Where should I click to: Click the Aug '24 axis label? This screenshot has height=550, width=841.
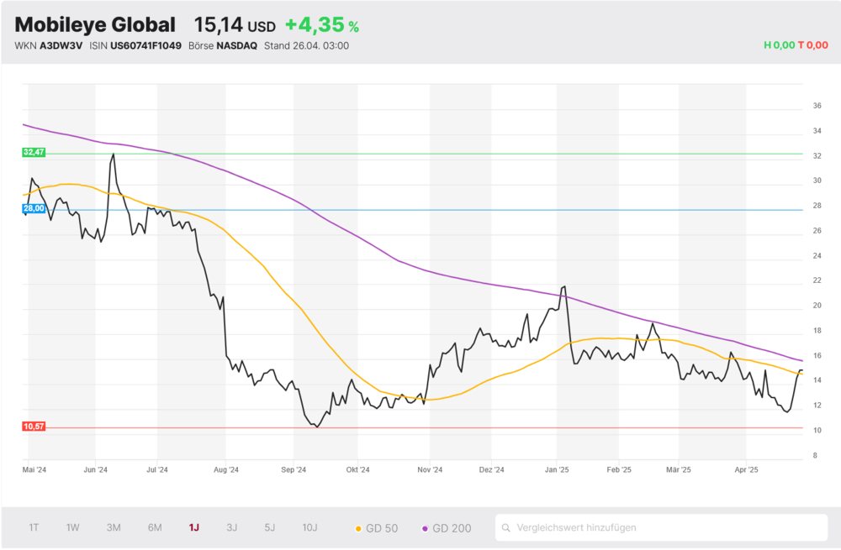click(225, 469)
